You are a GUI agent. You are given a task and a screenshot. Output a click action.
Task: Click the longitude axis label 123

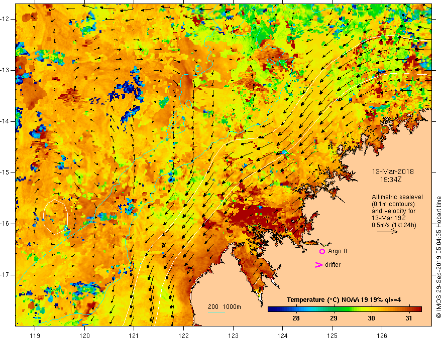click(233, 335)
